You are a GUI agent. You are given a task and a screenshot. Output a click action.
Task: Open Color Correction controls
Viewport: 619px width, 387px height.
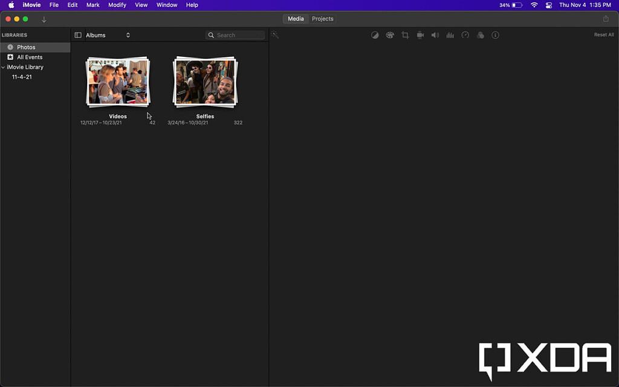tap(390, 34)
